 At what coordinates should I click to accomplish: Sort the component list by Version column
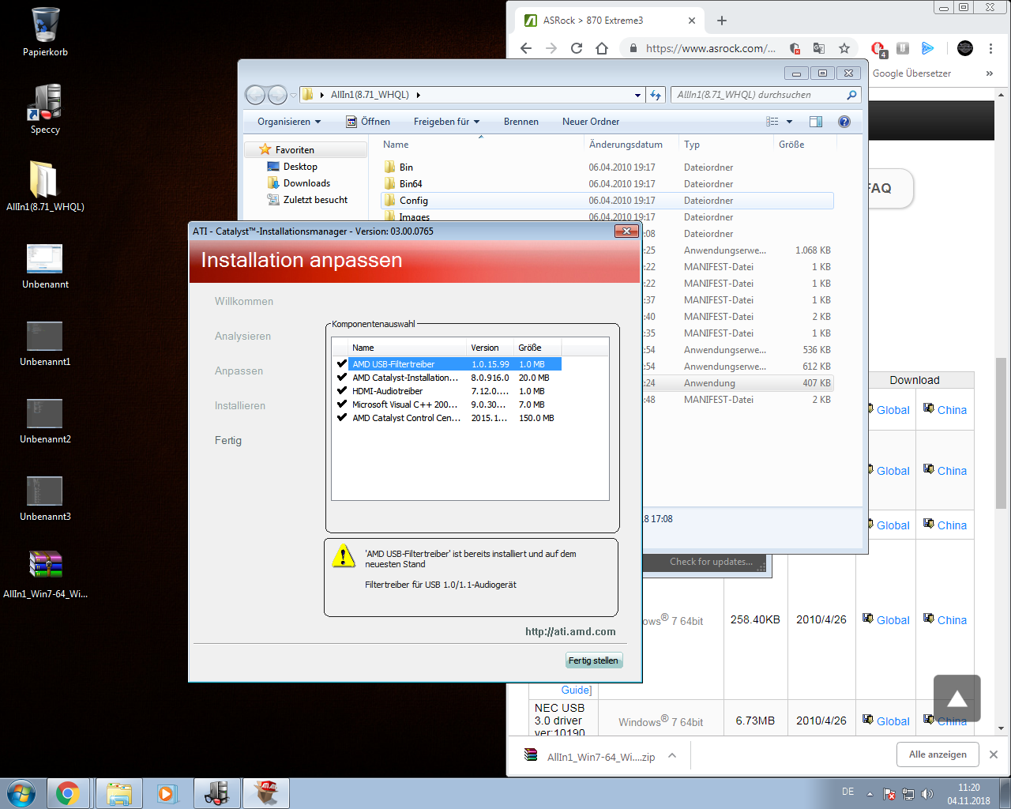(x=489, y=348)
